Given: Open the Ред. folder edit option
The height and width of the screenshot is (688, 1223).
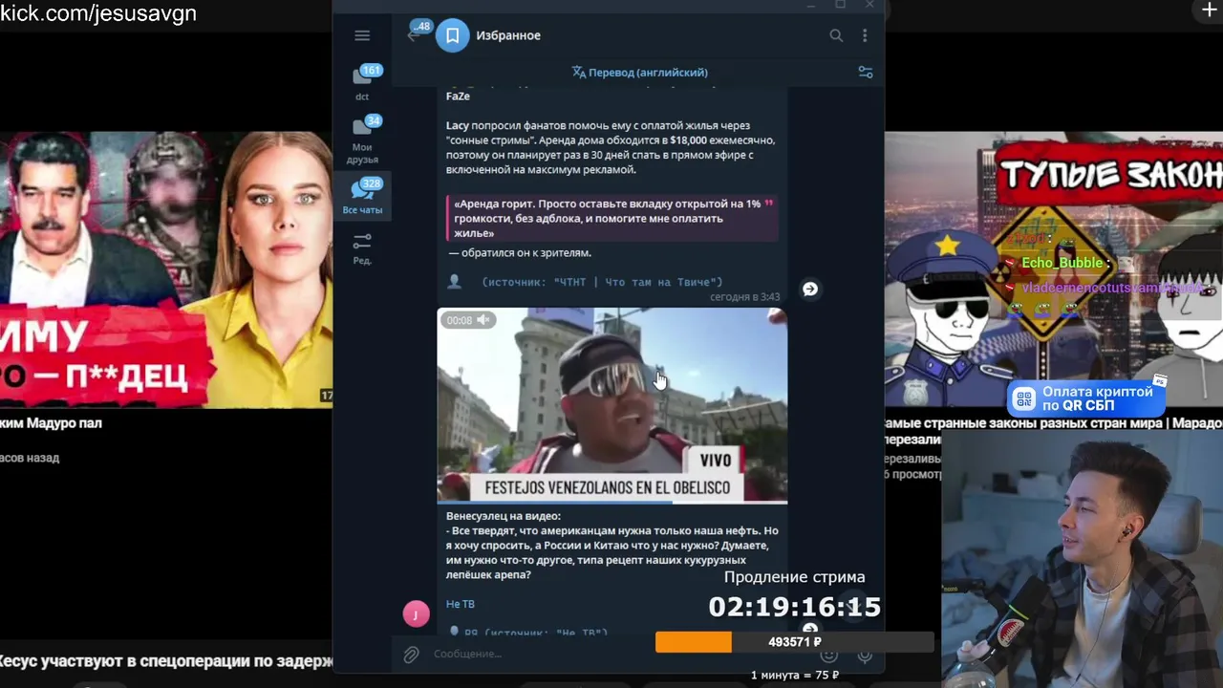Looking at the screenshot, I should (362, 248).
